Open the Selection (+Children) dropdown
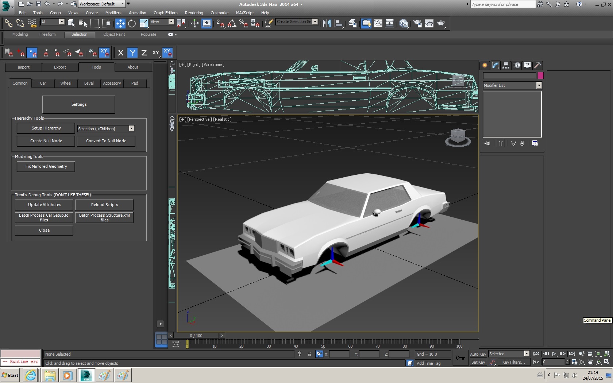 click(131, 128)
